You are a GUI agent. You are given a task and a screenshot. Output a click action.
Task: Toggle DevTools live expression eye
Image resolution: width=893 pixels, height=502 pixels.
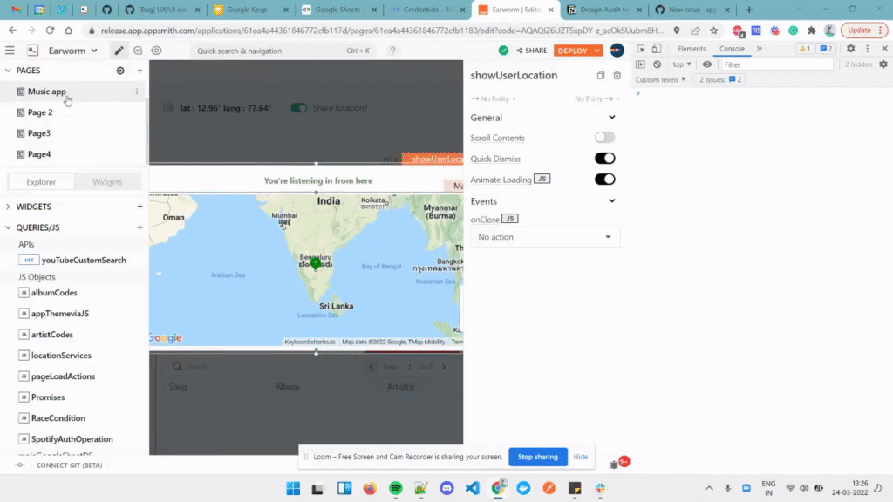click(706, 64)
